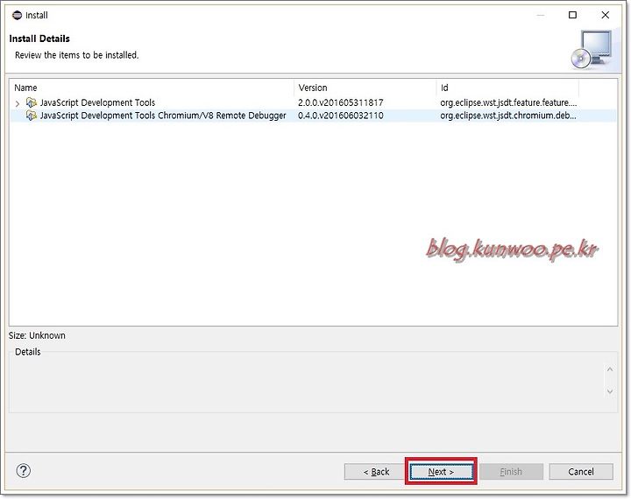Maximize the Install window
The width and height of the screenshot is (631, 499).
pos(572,15)
